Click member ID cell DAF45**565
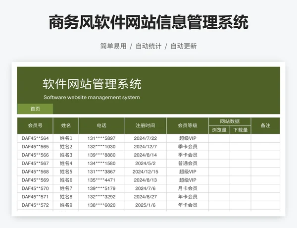The image size is (297, 228). 35,147
